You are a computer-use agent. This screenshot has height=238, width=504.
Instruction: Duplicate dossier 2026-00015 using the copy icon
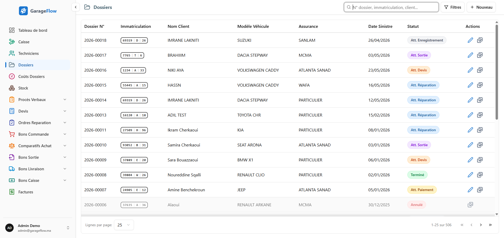[480, 85]
